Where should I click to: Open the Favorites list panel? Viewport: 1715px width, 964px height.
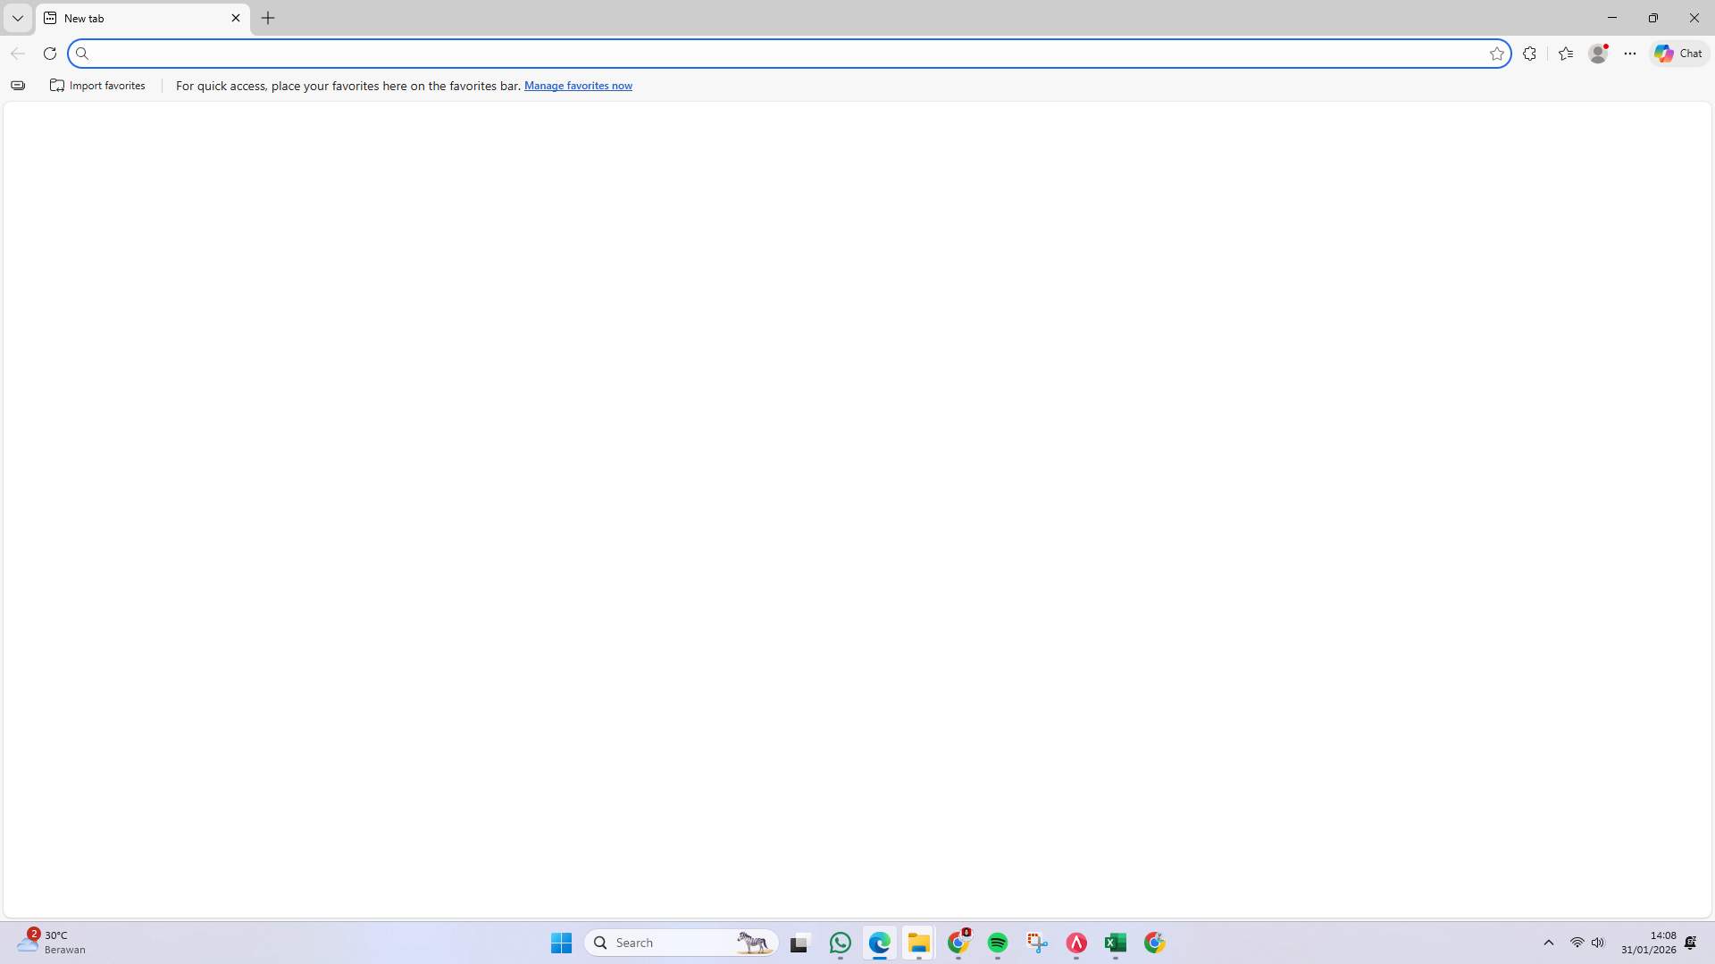click(x=1566, y=54)
